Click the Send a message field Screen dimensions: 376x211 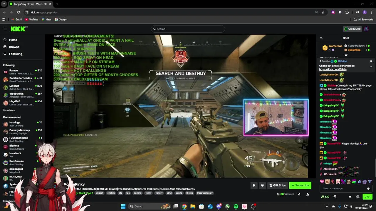tap(346, 188)
